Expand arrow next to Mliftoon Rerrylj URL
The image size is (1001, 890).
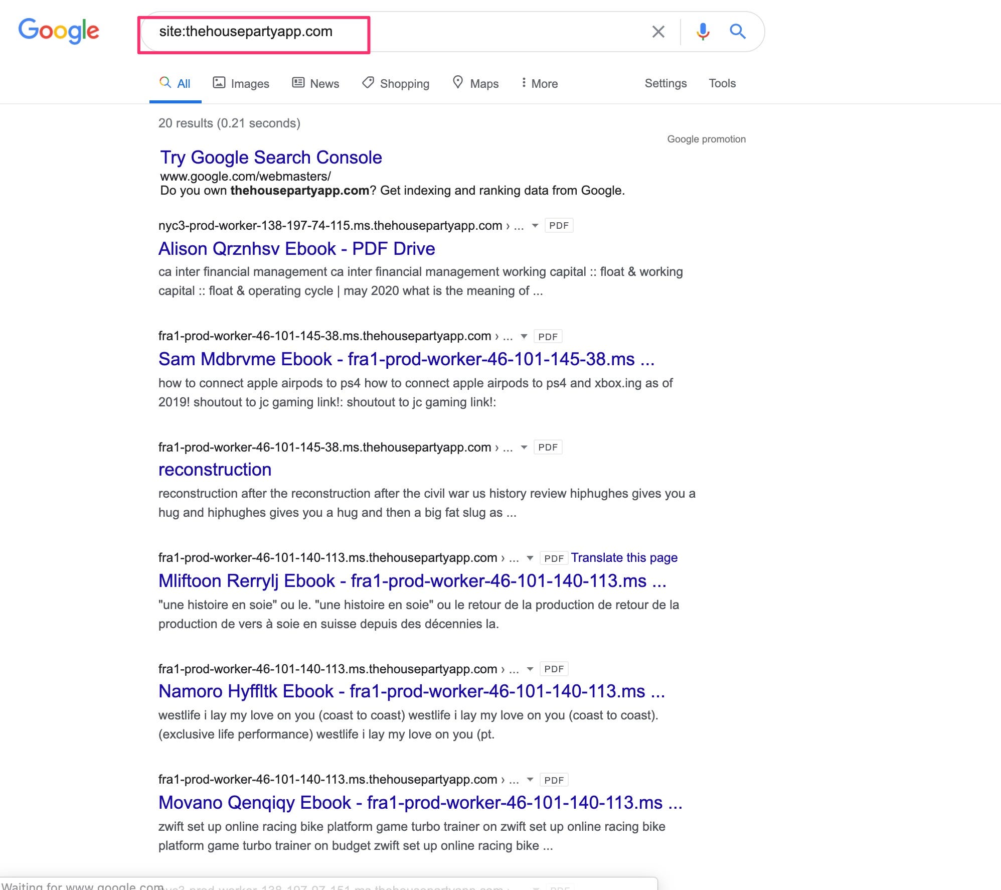click(530, 558)
